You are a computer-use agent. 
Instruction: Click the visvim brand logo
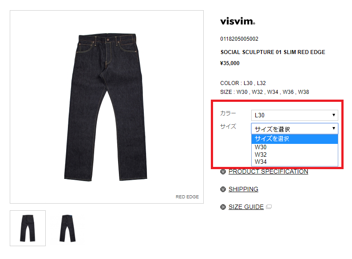[x=237, y=21]
